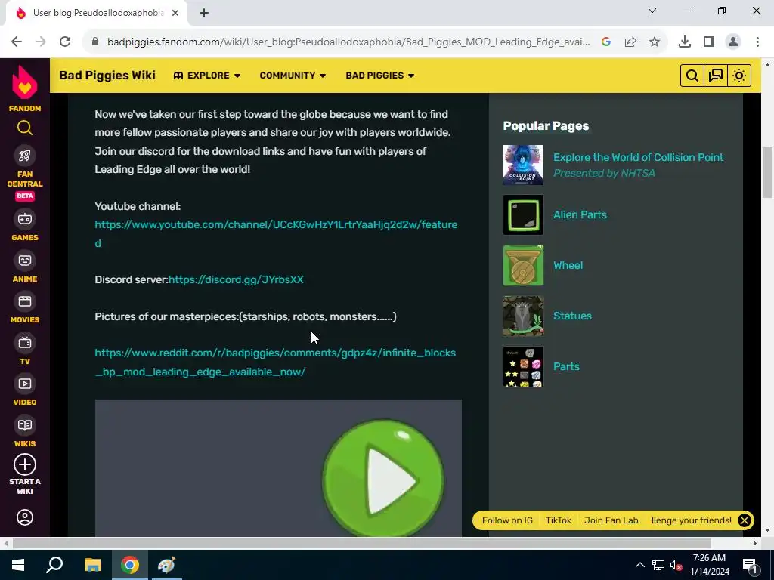The height and width of the screenshot is (580, 774).
Task: Click the Alien Parts thumbnail
Action: pyautogui.click(x=523, y=215)
